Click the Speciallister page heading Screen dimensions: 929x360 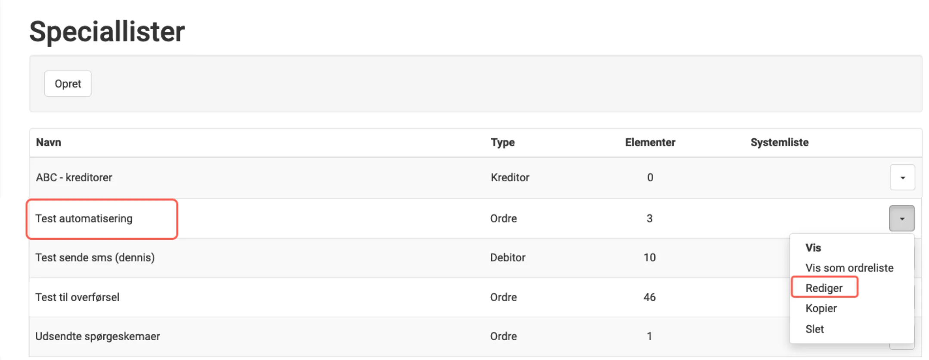pos(107,31)
